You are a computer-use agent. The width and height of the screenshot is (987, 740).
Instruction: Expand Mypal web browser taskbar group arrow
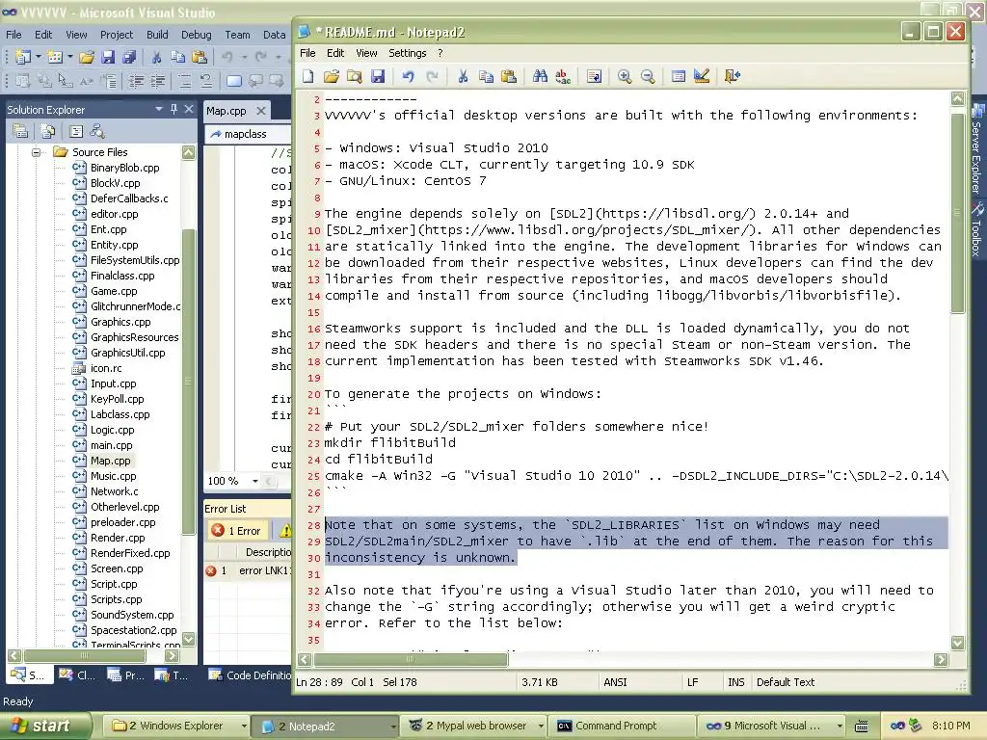[x=542, y=726]
